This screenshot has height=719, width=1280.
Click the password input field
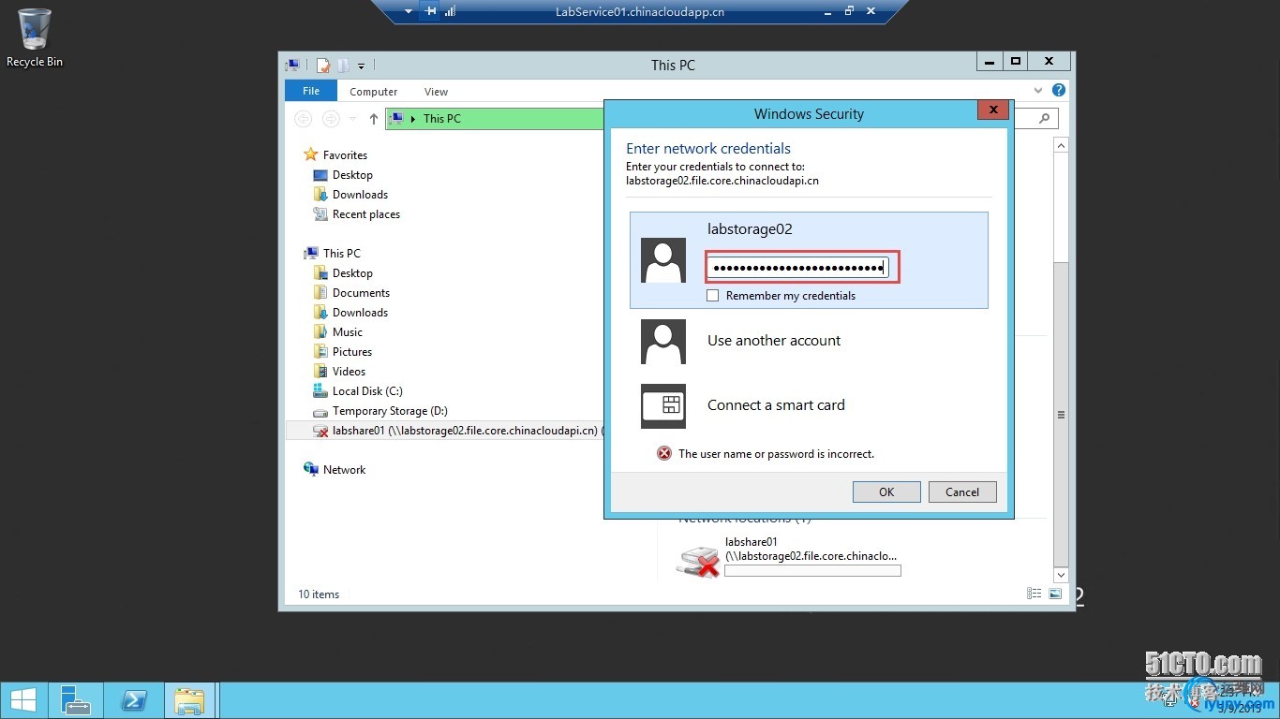click(x=797, y=268)
